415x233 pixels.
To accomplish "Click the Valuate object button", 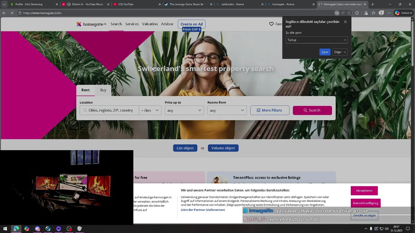I will coord(223,148).
